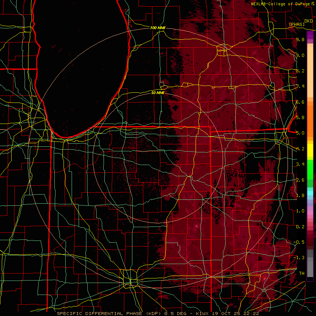The image size is (316, 316).
Task: Select the 0.2 scale value
Action: 300,227
